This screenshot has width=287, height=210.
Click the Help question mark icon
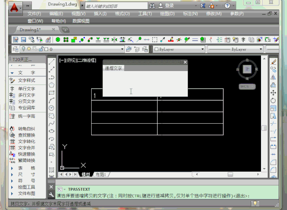pos(227,6)
